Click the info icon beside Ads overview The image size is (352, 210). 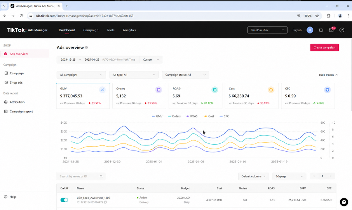(x=86, y=47)
